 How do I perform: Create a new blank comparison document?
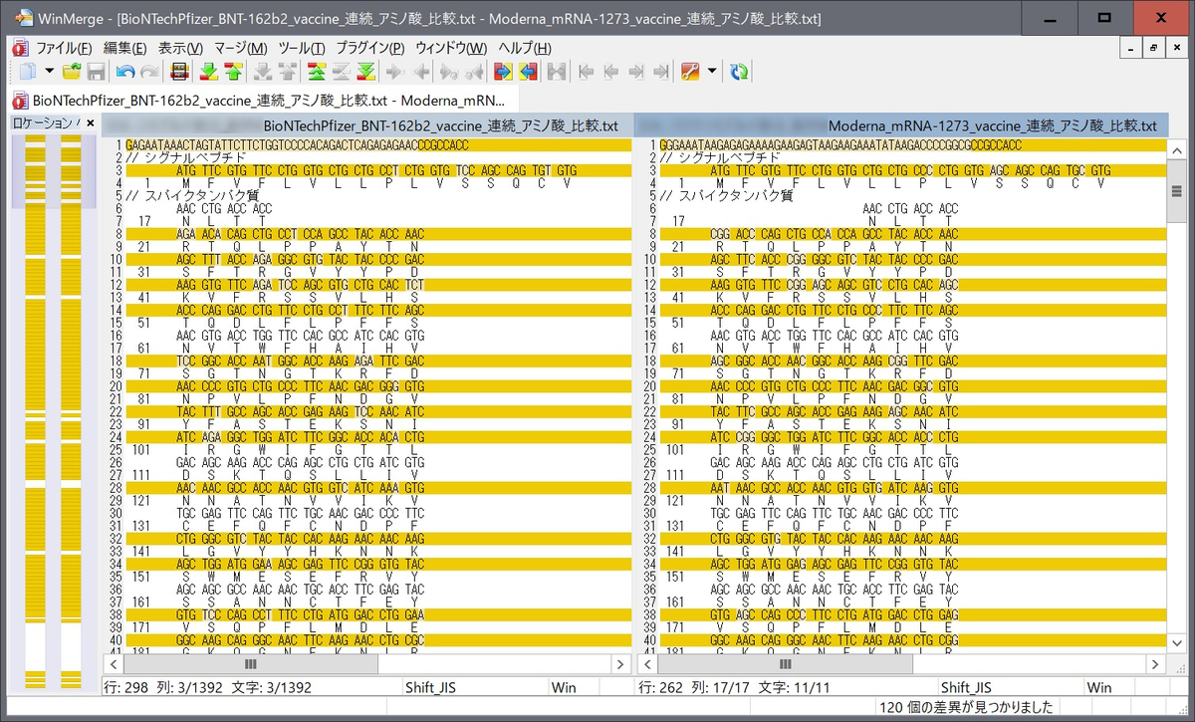pyautogui.click(x=28, y=72)
